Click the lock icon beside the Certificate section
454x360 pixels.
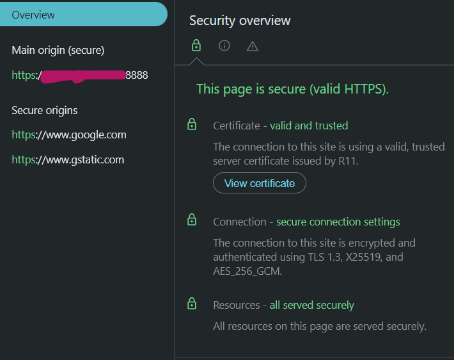click(x=191, y=124)
